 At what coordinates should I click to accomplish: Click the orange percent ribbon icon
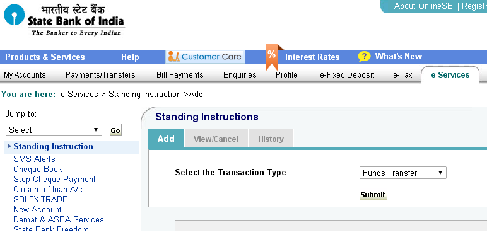tap(272, 57)
